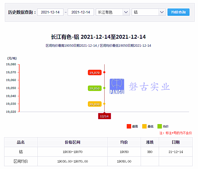Viewport: 198px width, 169px height.
Task: Click the yellow 19,030 data label
Action: [x=95, y=104]
